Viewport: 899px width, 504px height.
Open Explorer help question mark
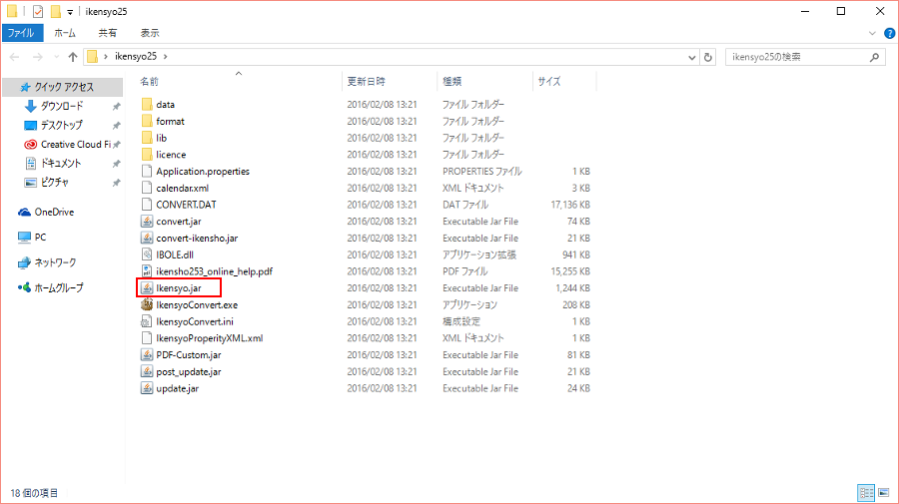pos(890,33)
